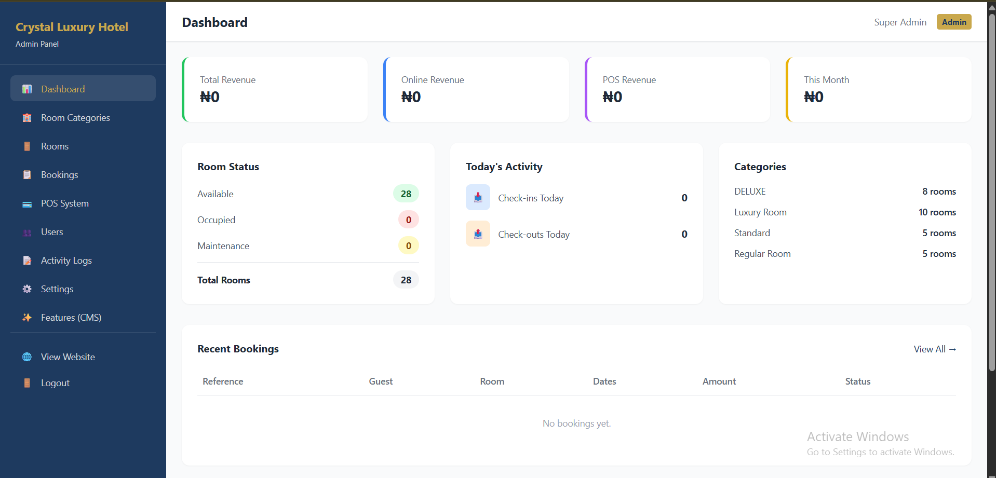Open the POS System using its icon

click(26, 203)
